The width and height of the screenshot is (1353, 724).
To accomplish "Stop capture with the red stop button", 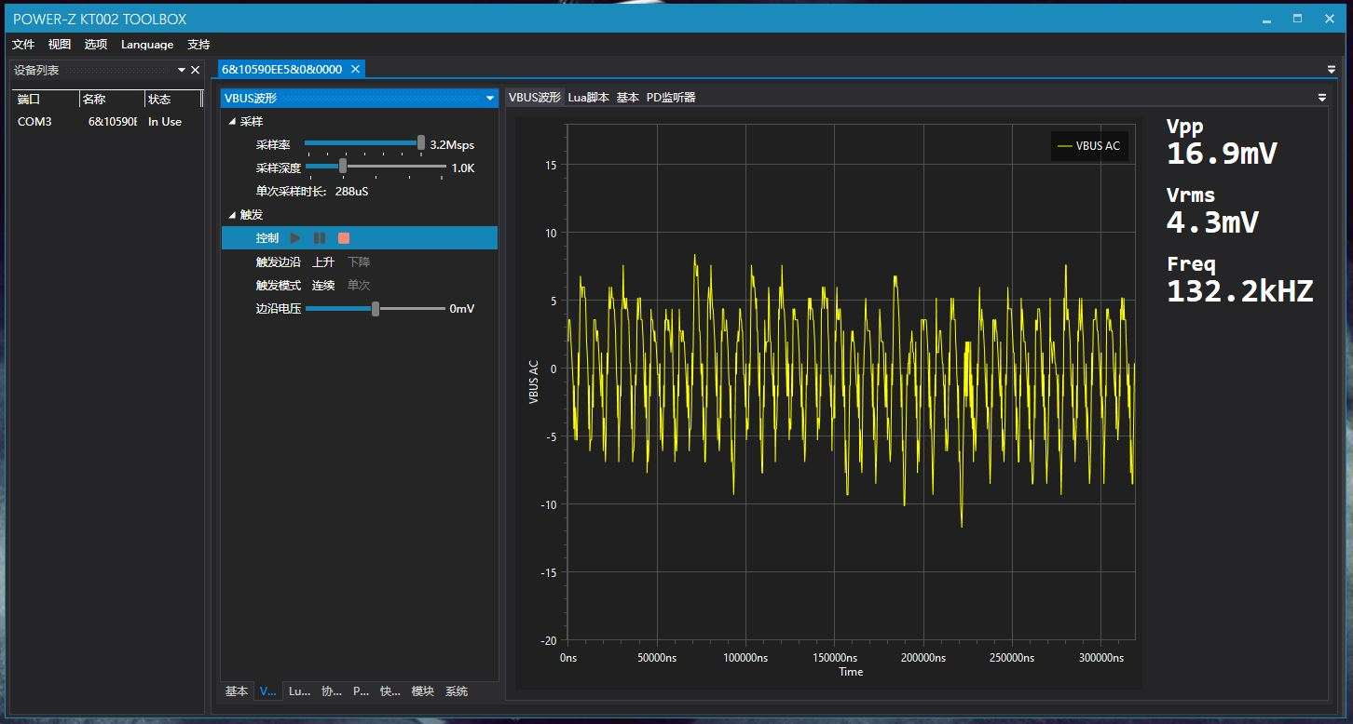I will click(x=344, y=238).
